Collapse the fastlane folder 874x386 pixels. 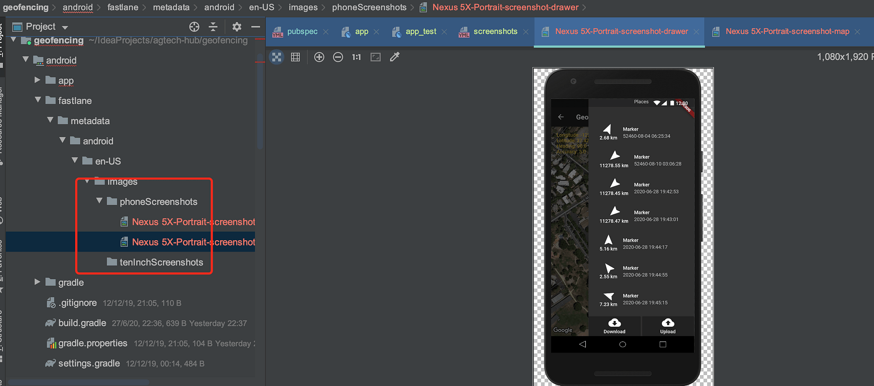(x=38, y=100)
